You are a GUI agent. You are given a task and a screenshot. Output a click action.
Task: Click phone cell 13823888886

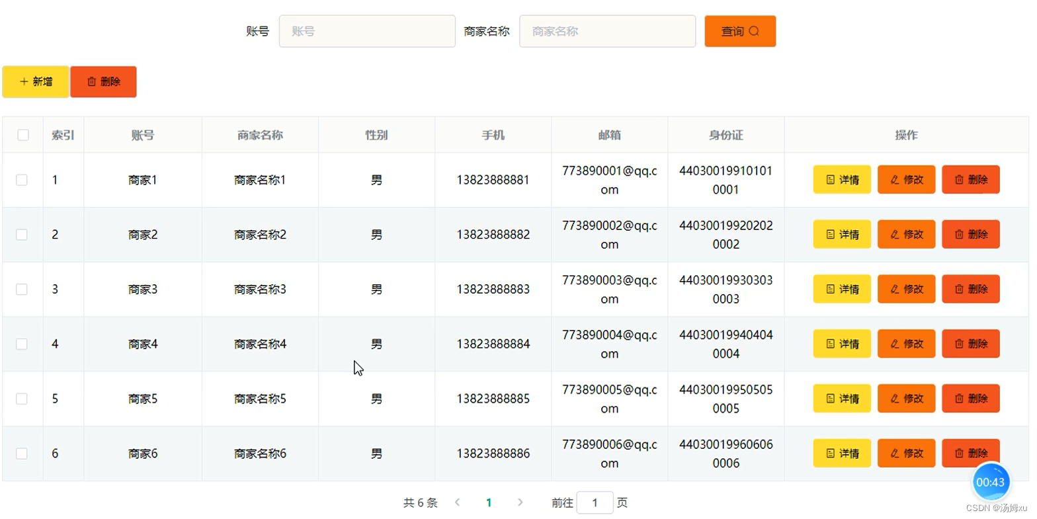pyautogui.click(x=493, y=454)
